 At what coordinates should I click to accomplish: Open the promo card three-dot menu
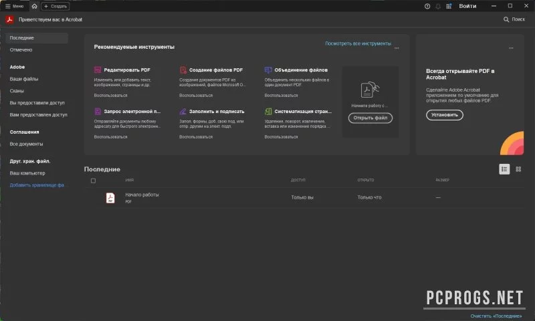pyautogui.click(x=511, y=48)
